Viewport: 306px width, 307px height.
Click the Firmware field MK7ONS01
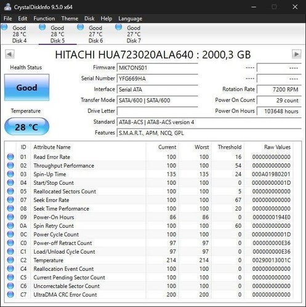pyautogui.click(x=157, y=68)
